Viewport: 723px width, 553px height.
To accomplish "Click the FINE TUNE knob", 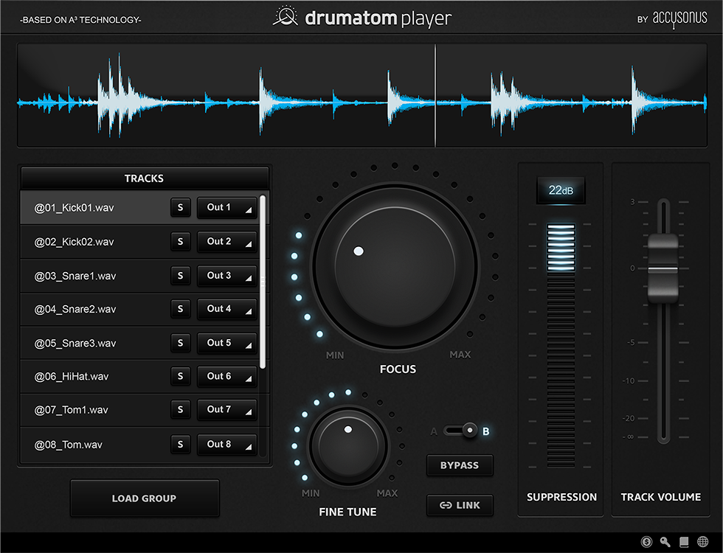I will 348,445.
